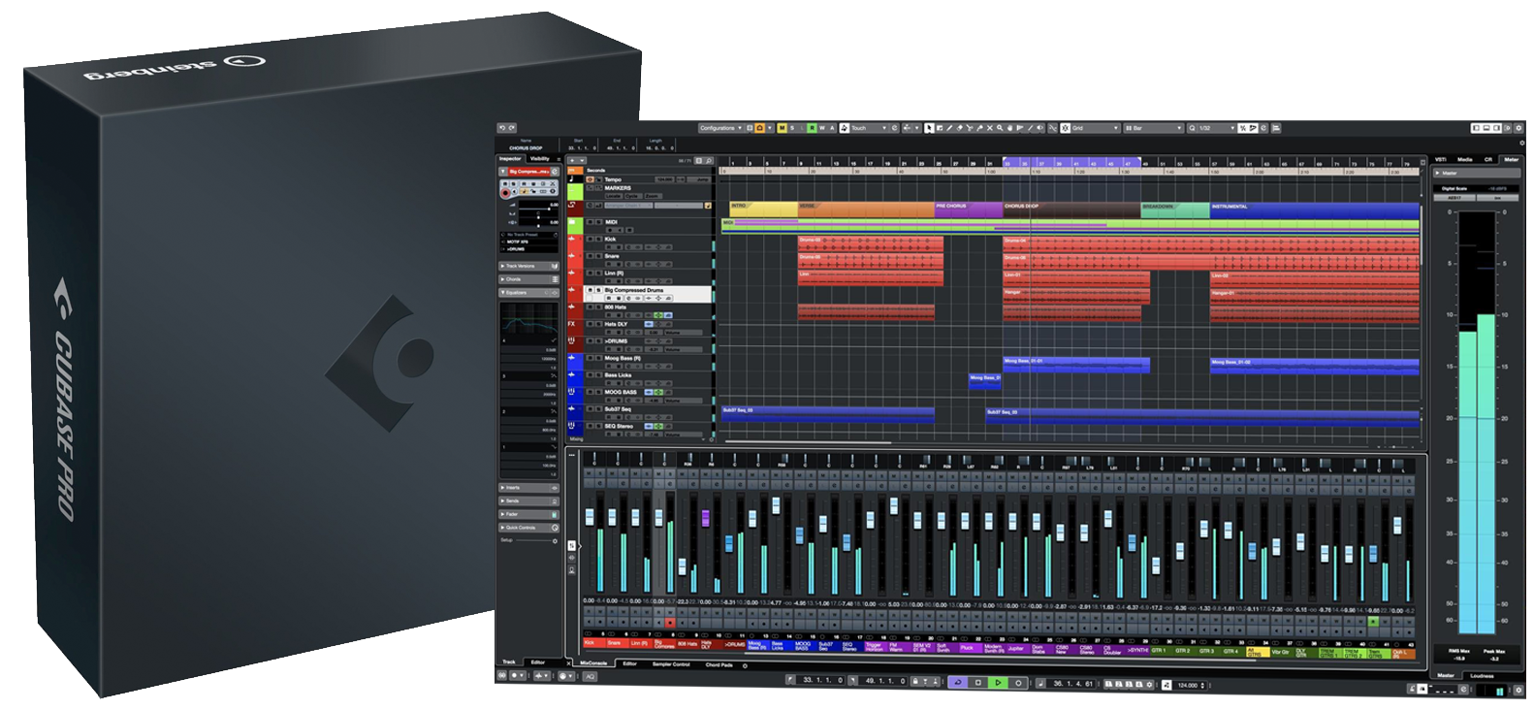Click the left zone layout icon

point(1476,128)
